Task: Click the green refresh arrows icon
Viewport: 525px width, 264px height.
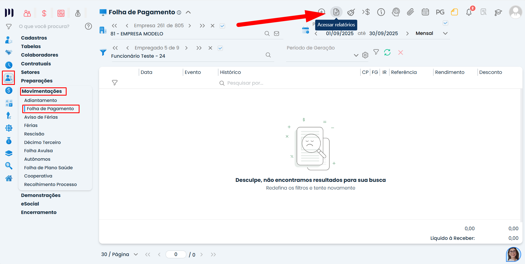Action: pos(387,52)
